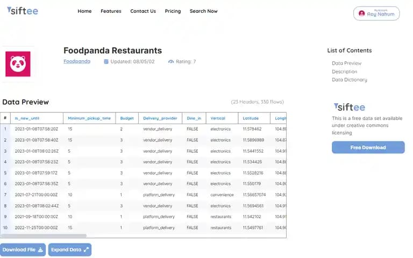
Task: Click the Download File button
Action: 23,250
